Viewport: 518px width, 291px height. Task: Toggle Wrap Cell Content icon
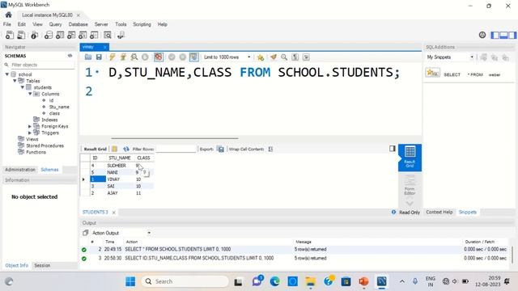270,149
